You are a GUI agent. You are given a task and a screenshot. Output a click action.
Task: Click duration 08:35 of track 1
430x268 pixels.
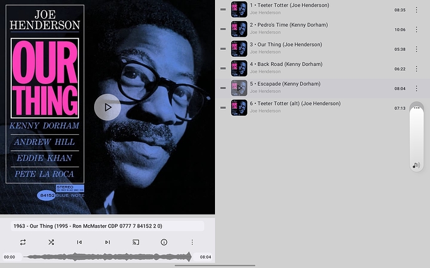pos(400,10)
